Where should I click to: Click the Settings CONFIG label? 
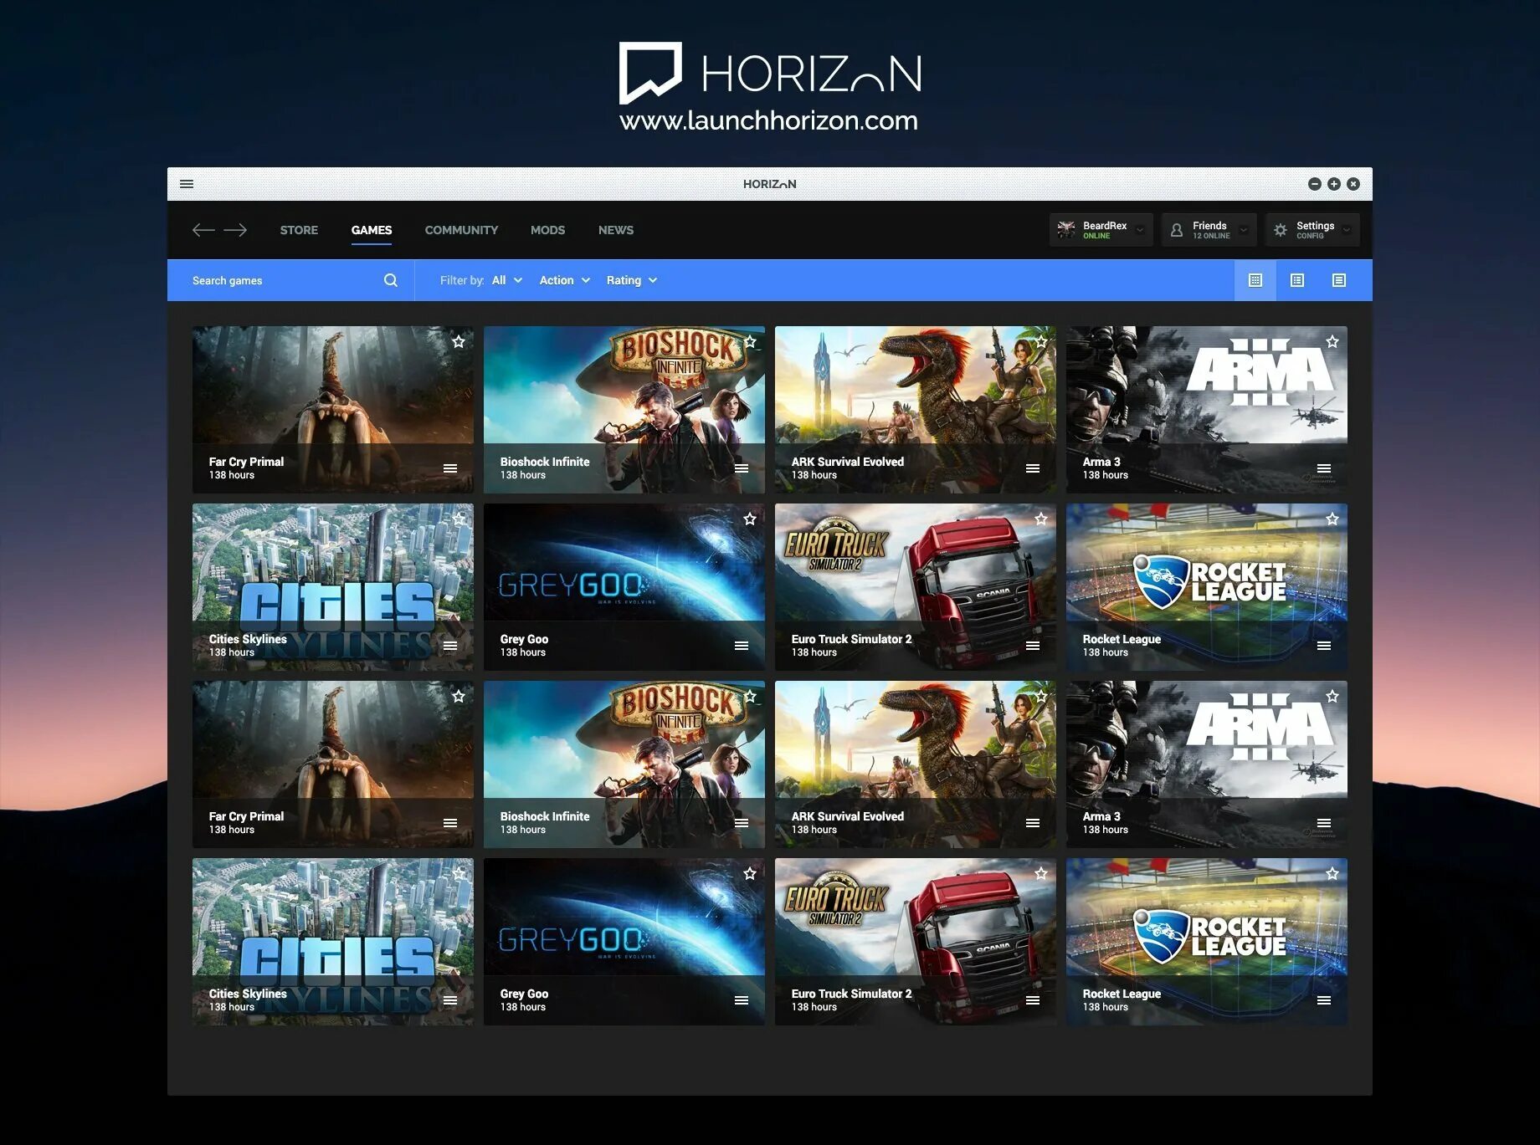[x=1310, y=236]
